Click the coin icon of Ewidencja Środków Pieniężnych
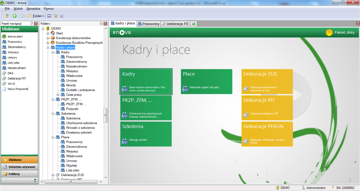360x191 pixels. (x=53, y=43)
